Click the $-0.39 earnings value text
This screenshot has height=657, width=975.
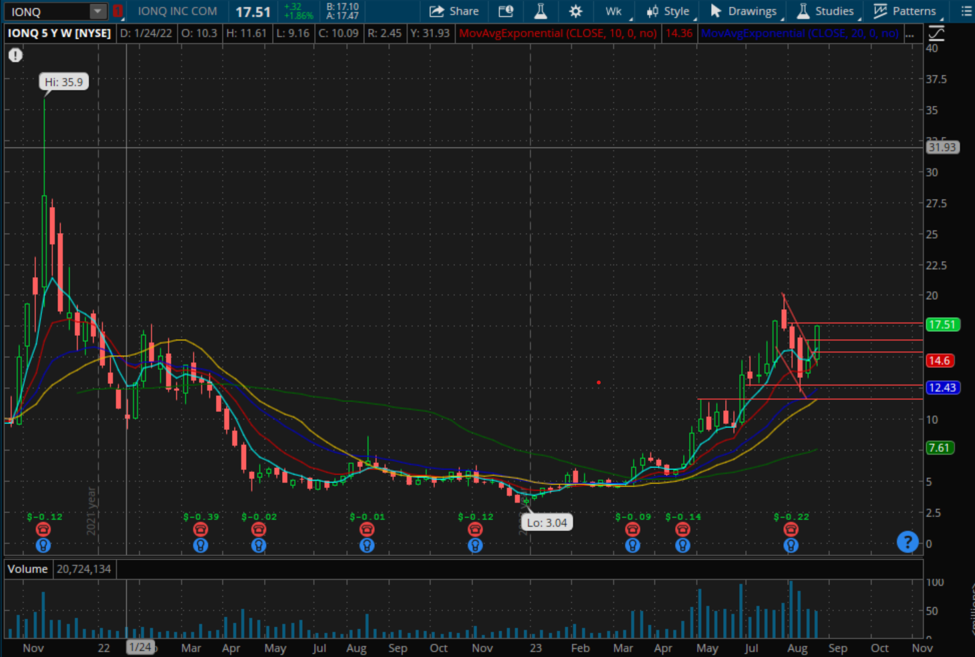click(201, 517)
